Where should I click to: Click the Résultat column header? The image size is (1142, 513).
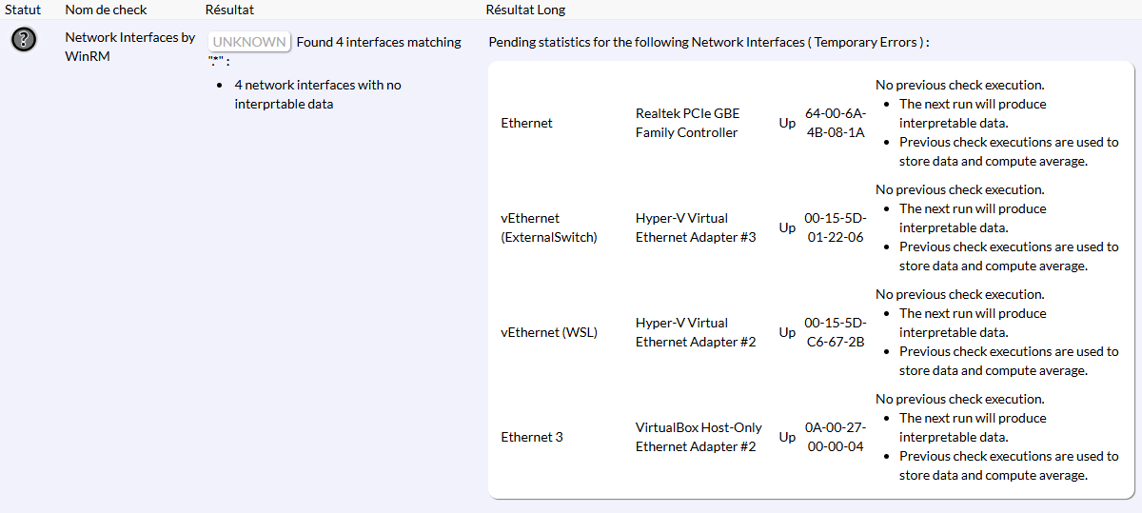coord(229,10)
